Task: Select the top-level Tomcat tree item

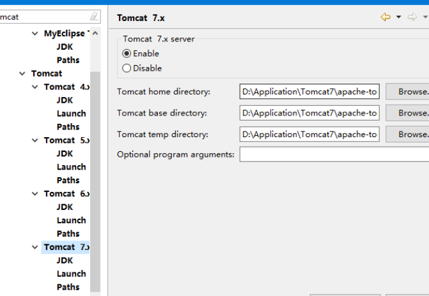Action: [x=47, y=73]
